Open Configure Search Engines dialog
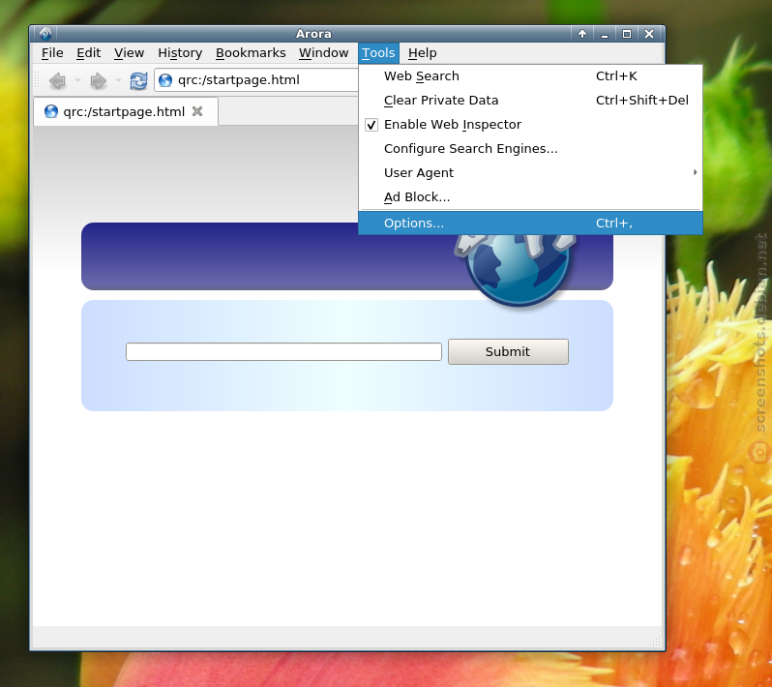The width and height of the screenshot is (772, 687). pos(530,149)
